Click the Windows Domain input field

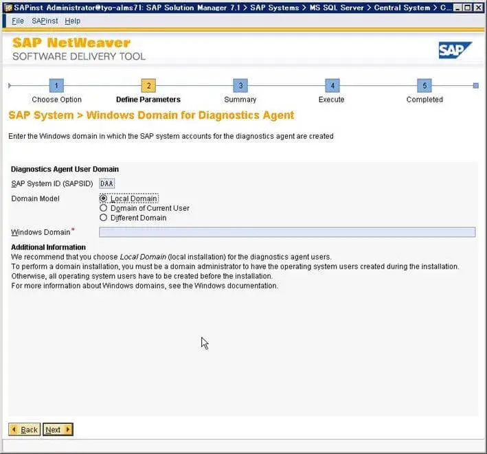[x=287, y=232]
